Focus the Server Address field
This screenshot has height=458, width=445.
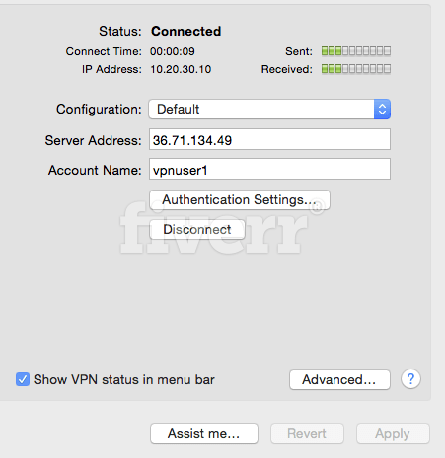point(269,139)
